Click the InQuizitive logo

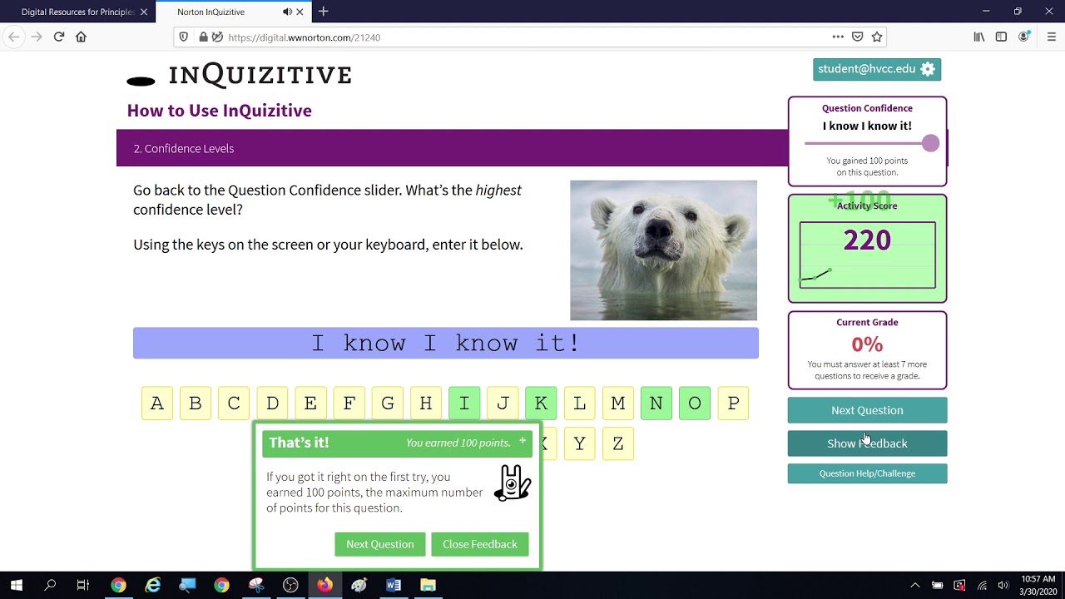tap(240, 75)
